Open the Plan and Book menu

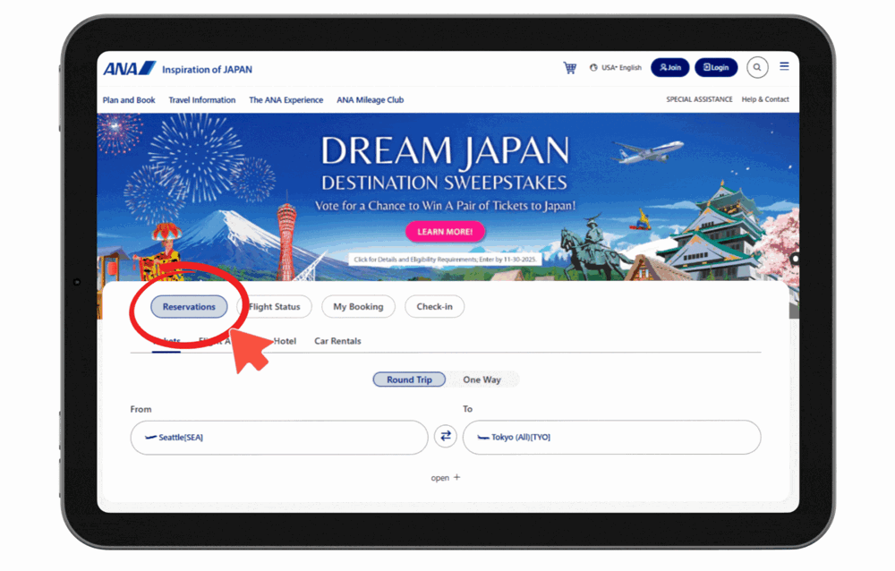click(129, 100)
